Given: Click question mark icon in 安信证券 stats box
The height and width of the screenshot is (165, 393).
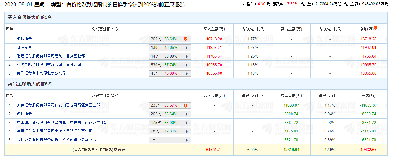Looking at the screenshot, I should click(x=185, y=105).
